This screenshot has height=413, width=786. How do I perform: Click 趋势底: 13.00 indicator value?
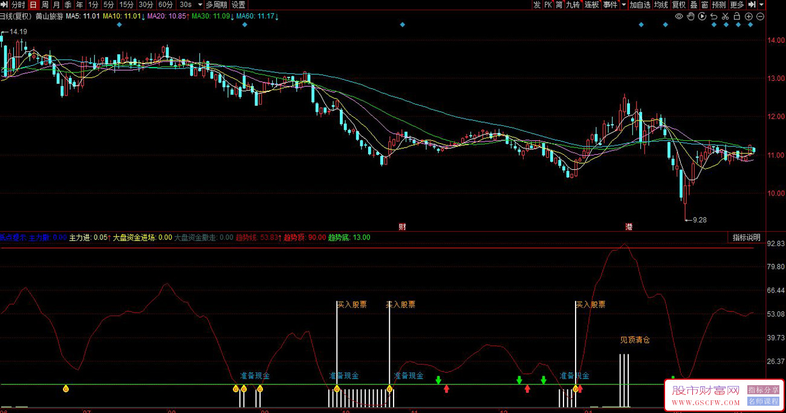pyautogui.click(x=349, y=238)
